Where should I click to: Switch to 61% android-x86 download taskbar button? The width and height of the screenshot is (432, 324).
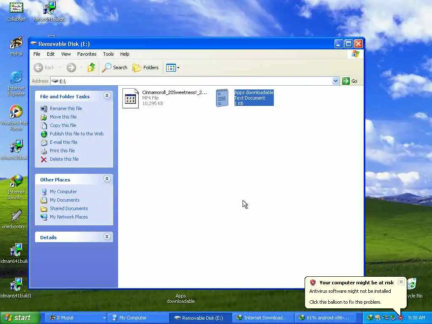325,318
